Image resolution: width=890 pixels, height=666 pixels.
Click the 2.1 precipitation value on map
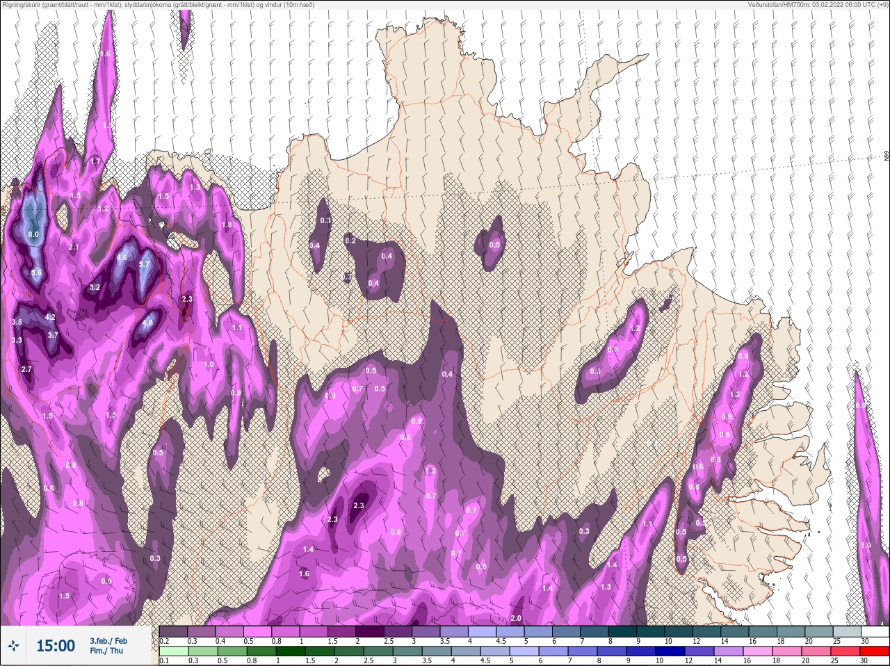coord(74,247)
